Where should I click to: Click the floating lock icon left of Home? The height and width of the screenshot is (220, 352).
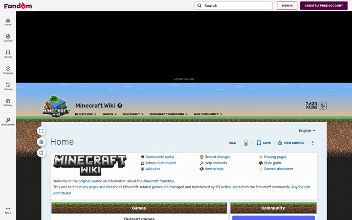(41, 142)
